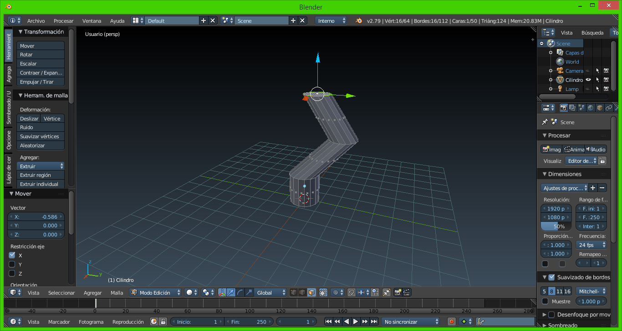Enable the Muestre checkbox
The height and width of the screenshot is (331, 622).
pyautogui.click(x=545, y=301)
